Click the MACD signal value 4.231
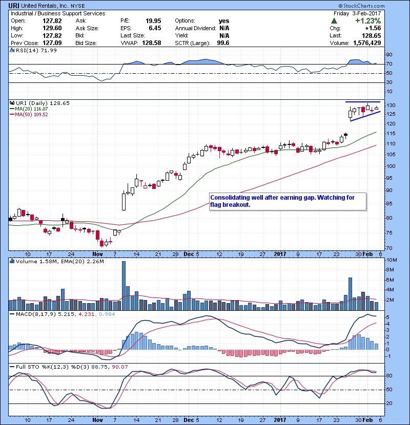The image size is (410, 425). tap(87, 314)
